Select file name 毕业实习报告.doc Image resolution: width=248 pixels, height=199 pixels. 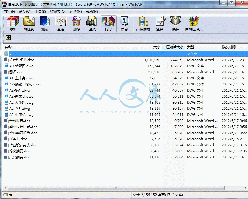(23, 133)
